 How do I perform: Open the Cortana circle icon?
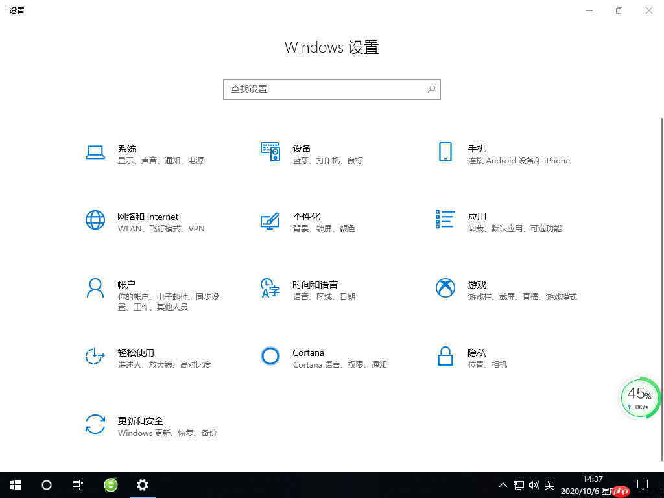coord(270,356)
